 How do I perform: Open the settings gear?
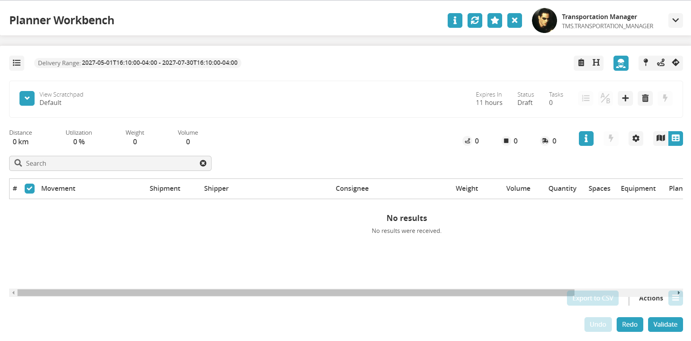[x=636, y=138]
